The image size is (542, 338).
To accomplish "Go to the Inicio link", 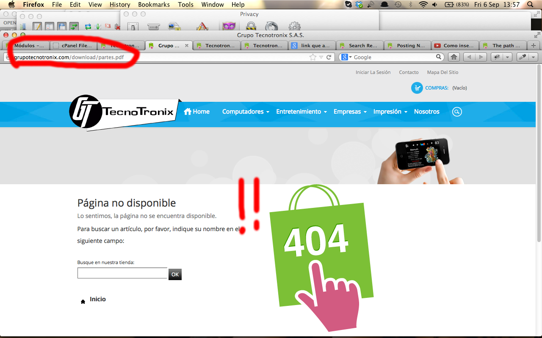I will click(x=98, y=299).
